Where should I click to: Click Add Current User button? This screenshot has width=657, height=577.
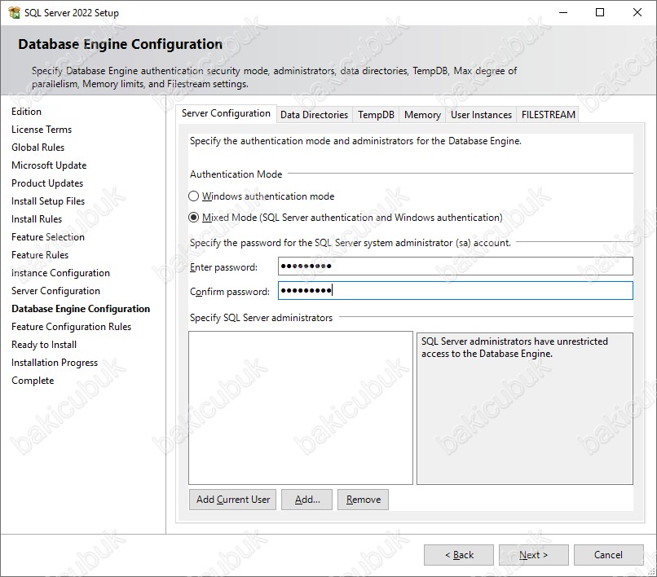point(232,500)
